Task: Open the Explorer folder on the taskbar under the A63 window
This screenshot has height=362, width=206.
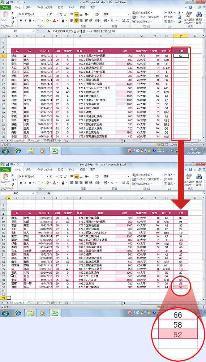Action: [30, 313]
